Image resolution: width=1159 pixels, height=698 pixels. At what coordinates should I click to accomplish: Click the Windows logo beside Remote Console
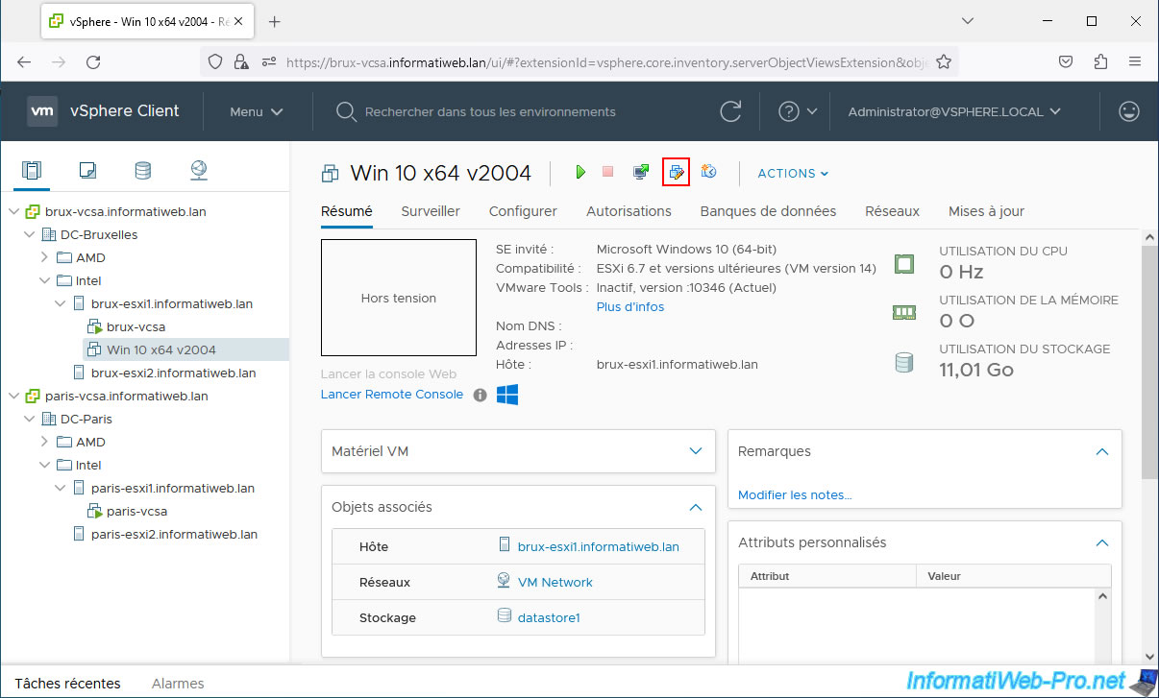pos(507,395)
